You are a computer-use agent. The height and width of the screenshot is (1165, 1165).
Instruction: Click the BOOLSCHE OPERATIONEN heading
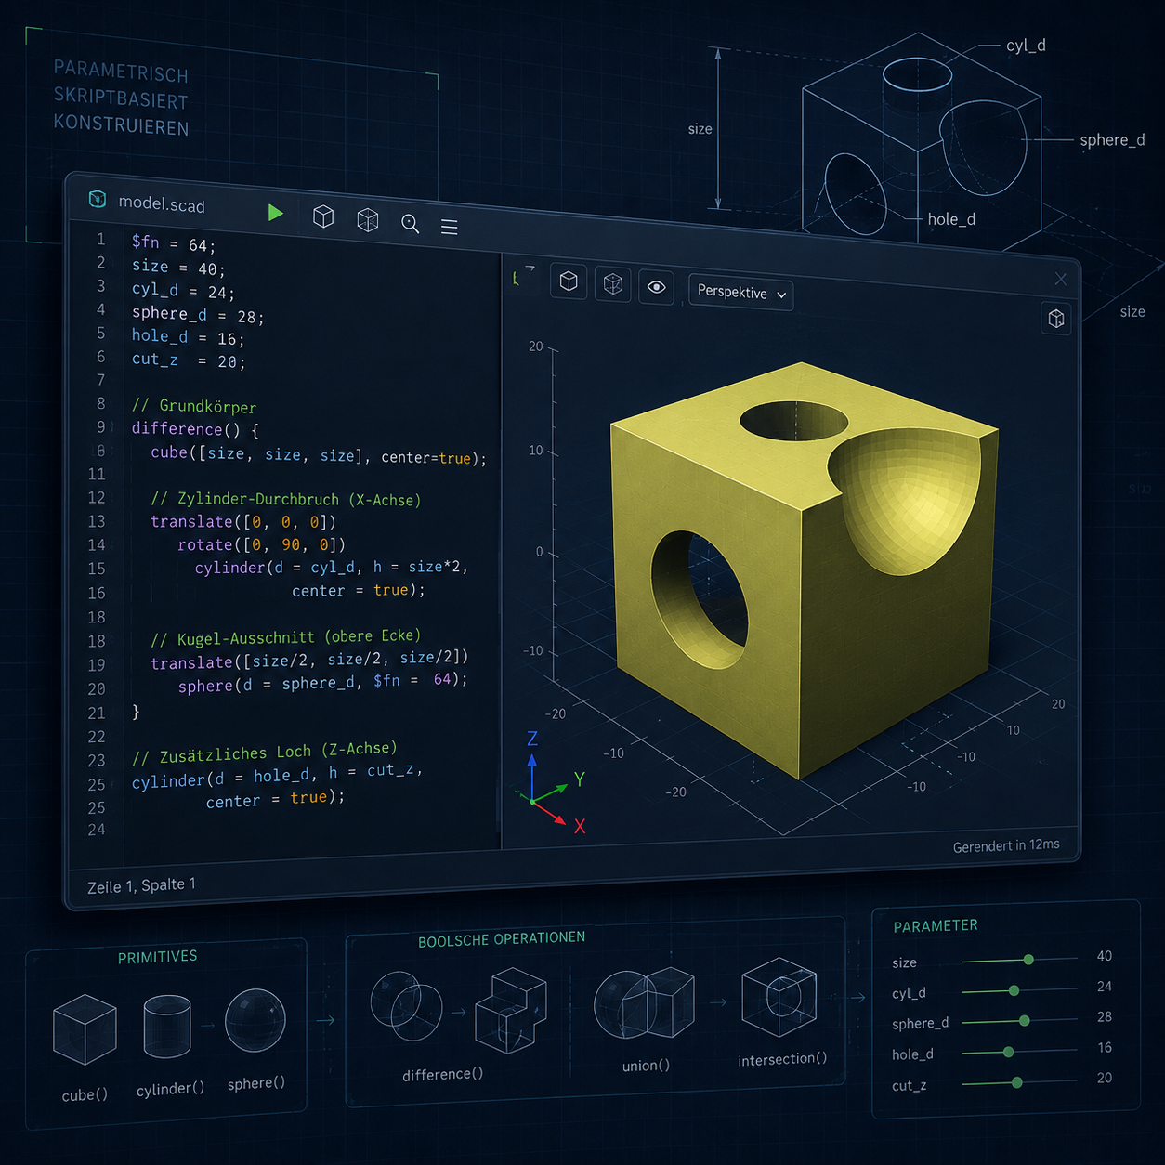point(502,939)
